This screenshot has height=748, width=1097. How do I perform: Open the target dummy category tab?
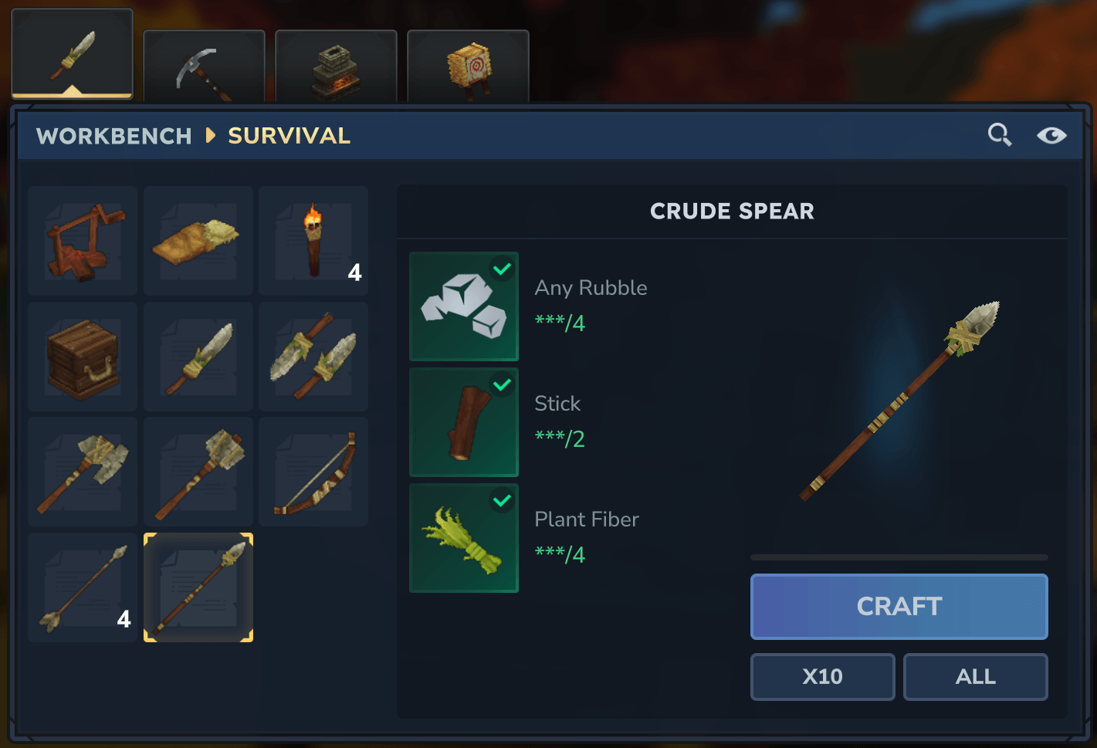[x=468, y=66]
